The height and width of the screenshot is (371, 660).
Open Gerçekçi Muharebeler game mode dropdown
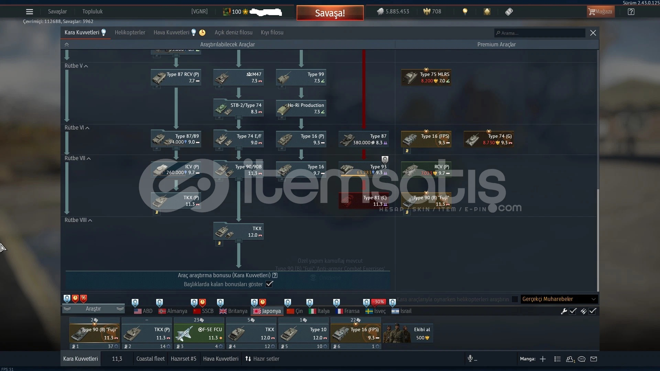click(x=559, y=299)
